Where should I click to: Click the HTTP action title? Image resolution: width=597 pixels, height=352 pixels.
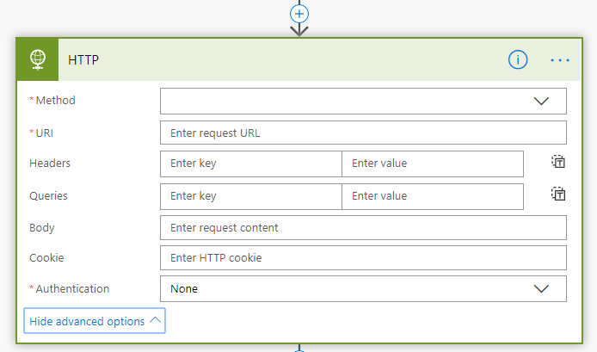coord(84,60)
